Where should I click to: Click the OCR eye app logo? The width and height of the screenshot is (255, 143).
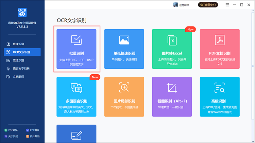pos(22,12)
